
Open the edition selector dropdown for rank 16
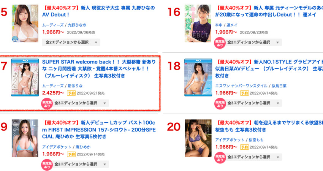[254, 42]
